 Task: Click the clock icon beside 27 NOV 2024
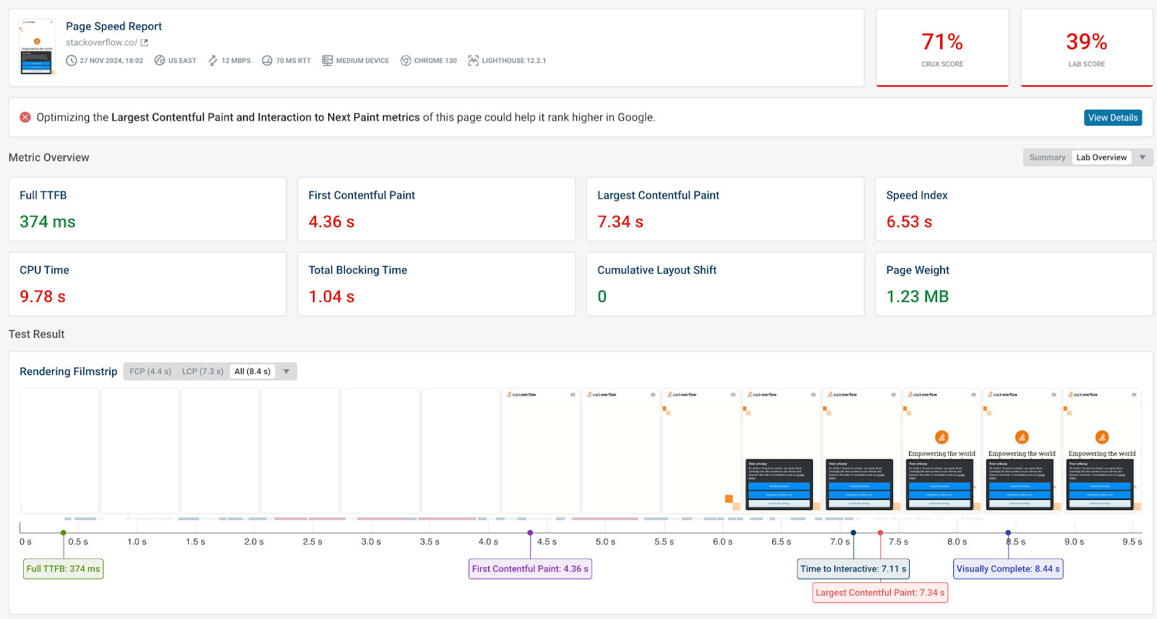[x=72, y=61]
